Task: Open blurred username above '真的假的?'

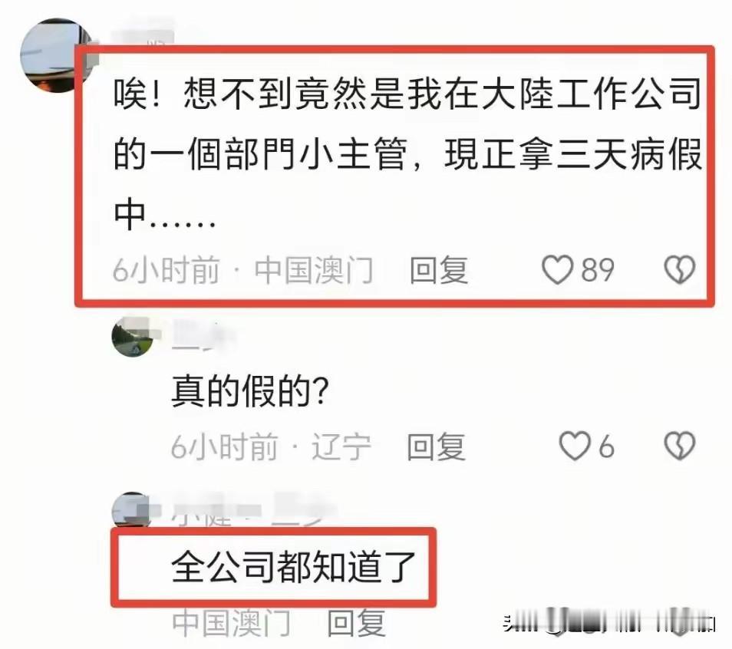Action: [x=203, y=335]
